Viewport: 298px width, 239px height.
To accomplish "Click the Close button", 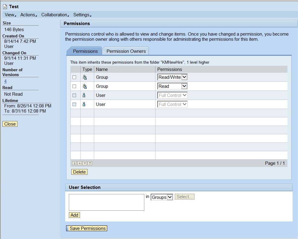I will [10, 124].
